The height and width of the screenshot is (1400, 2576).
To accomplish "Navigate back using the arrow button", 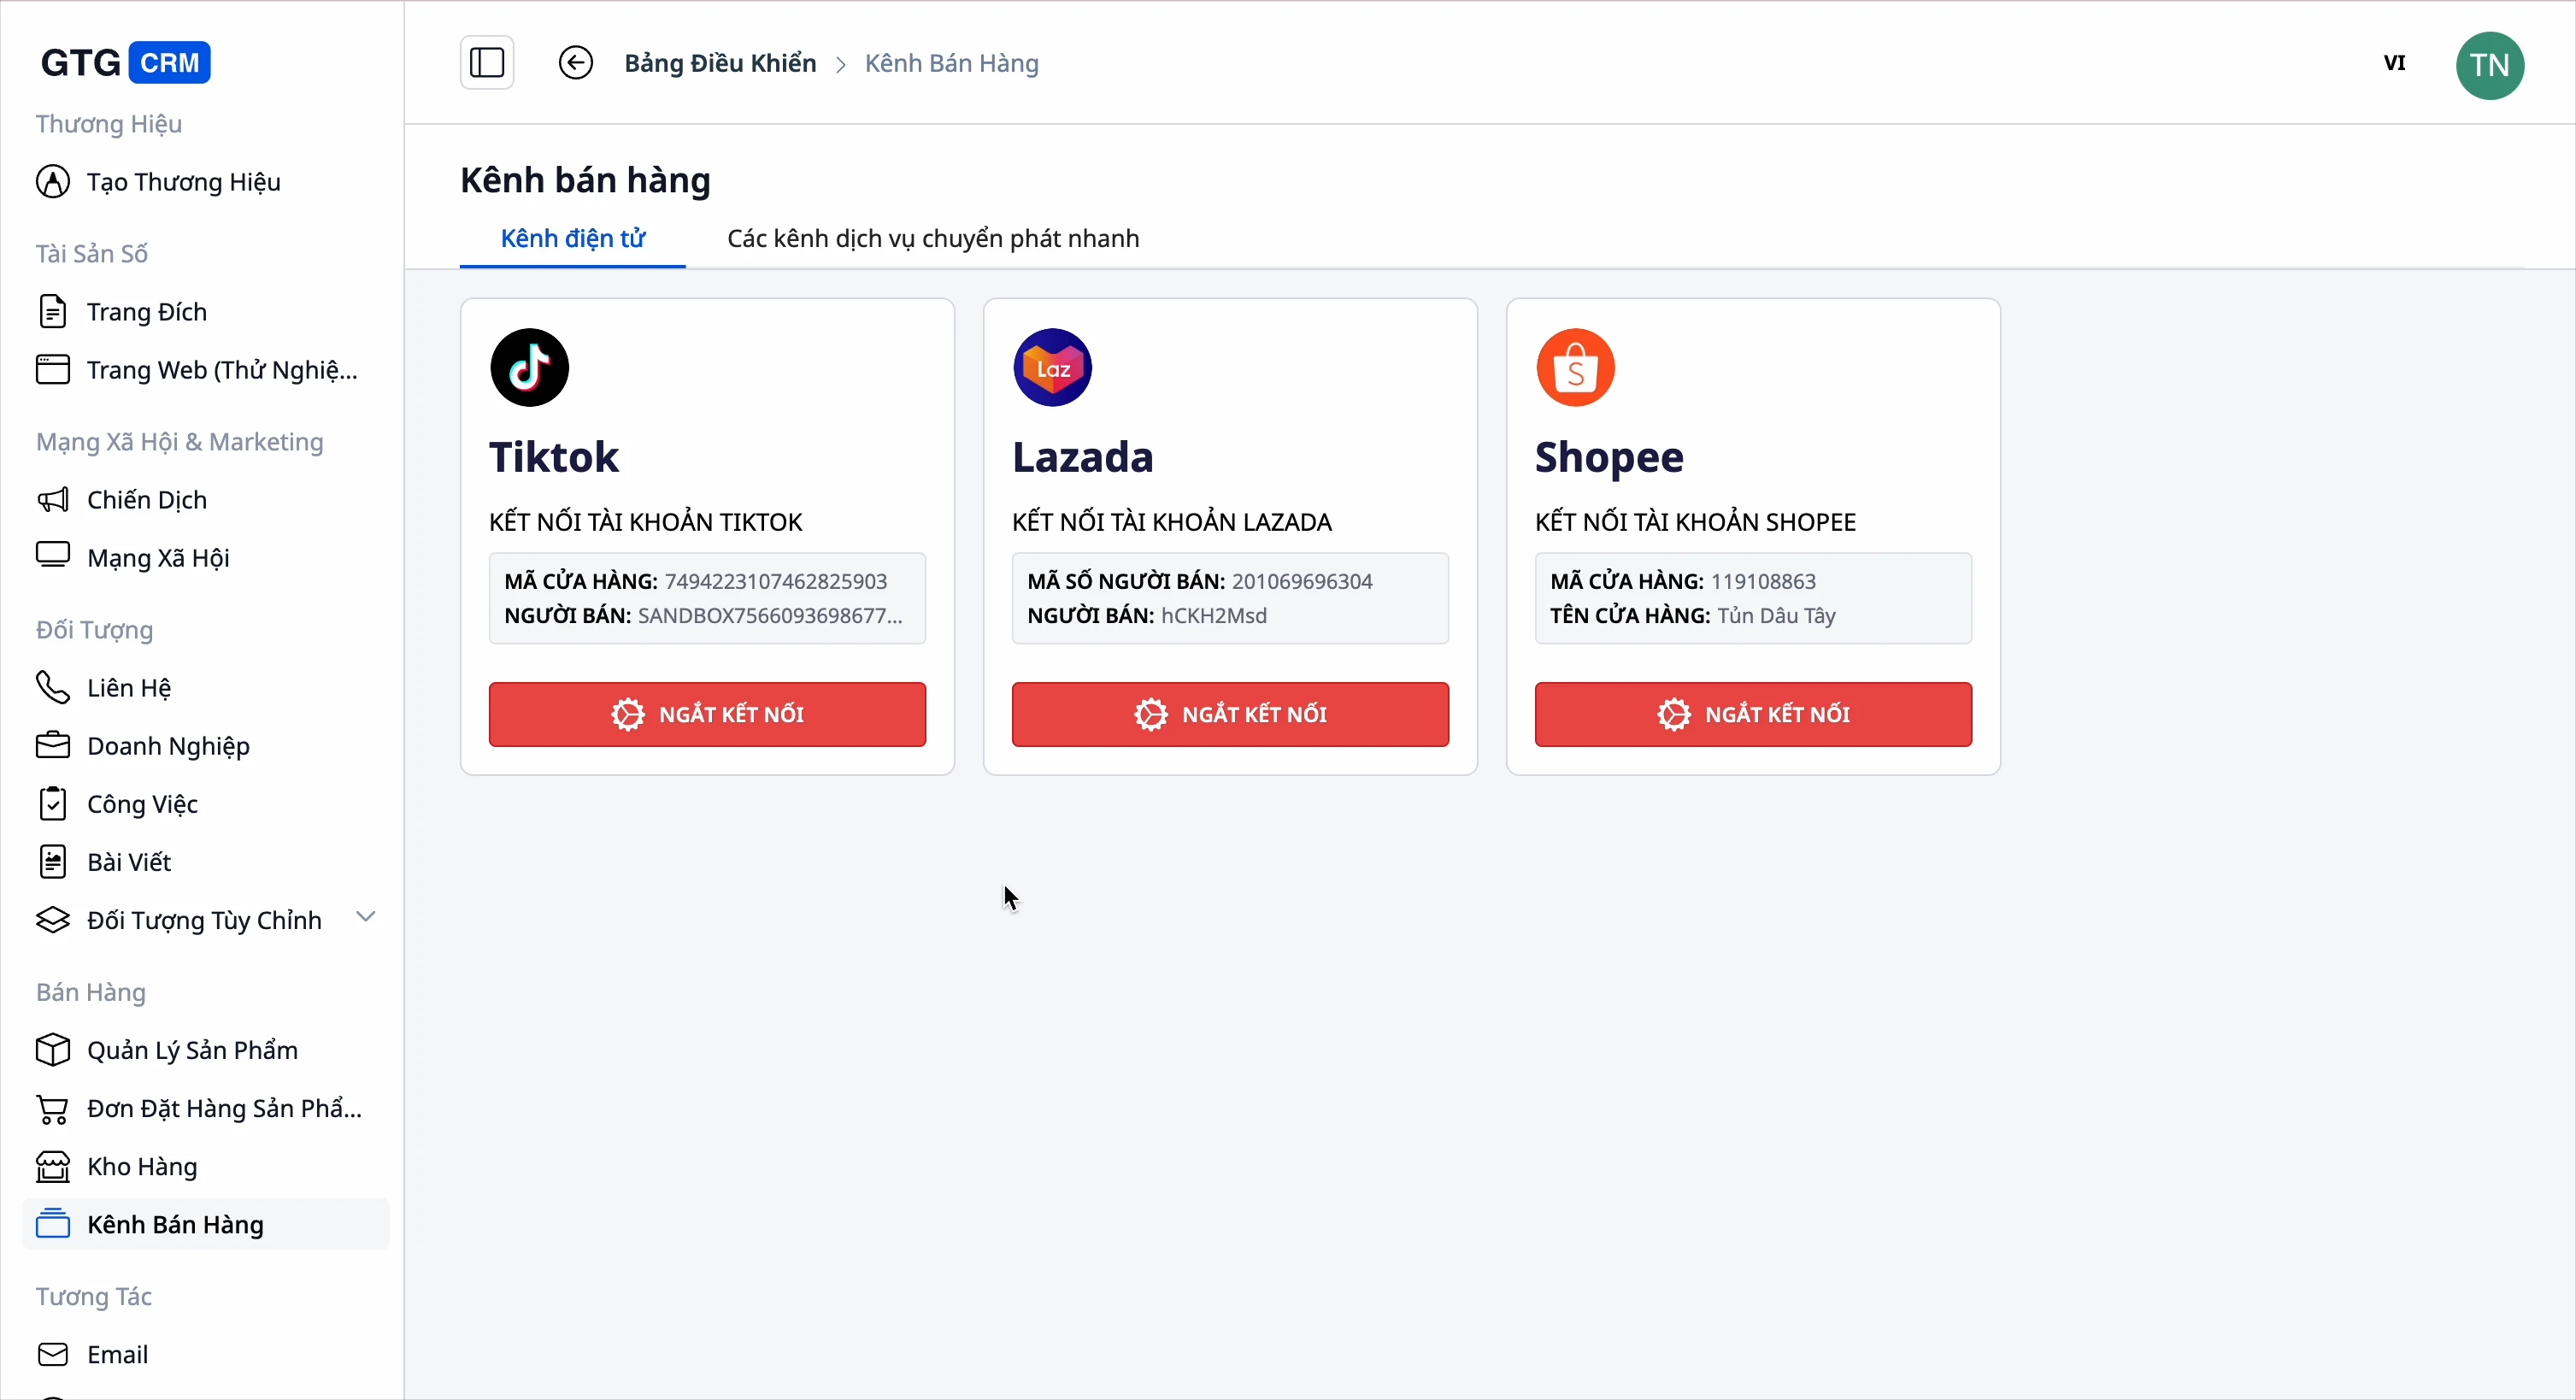I will point(575,62).
